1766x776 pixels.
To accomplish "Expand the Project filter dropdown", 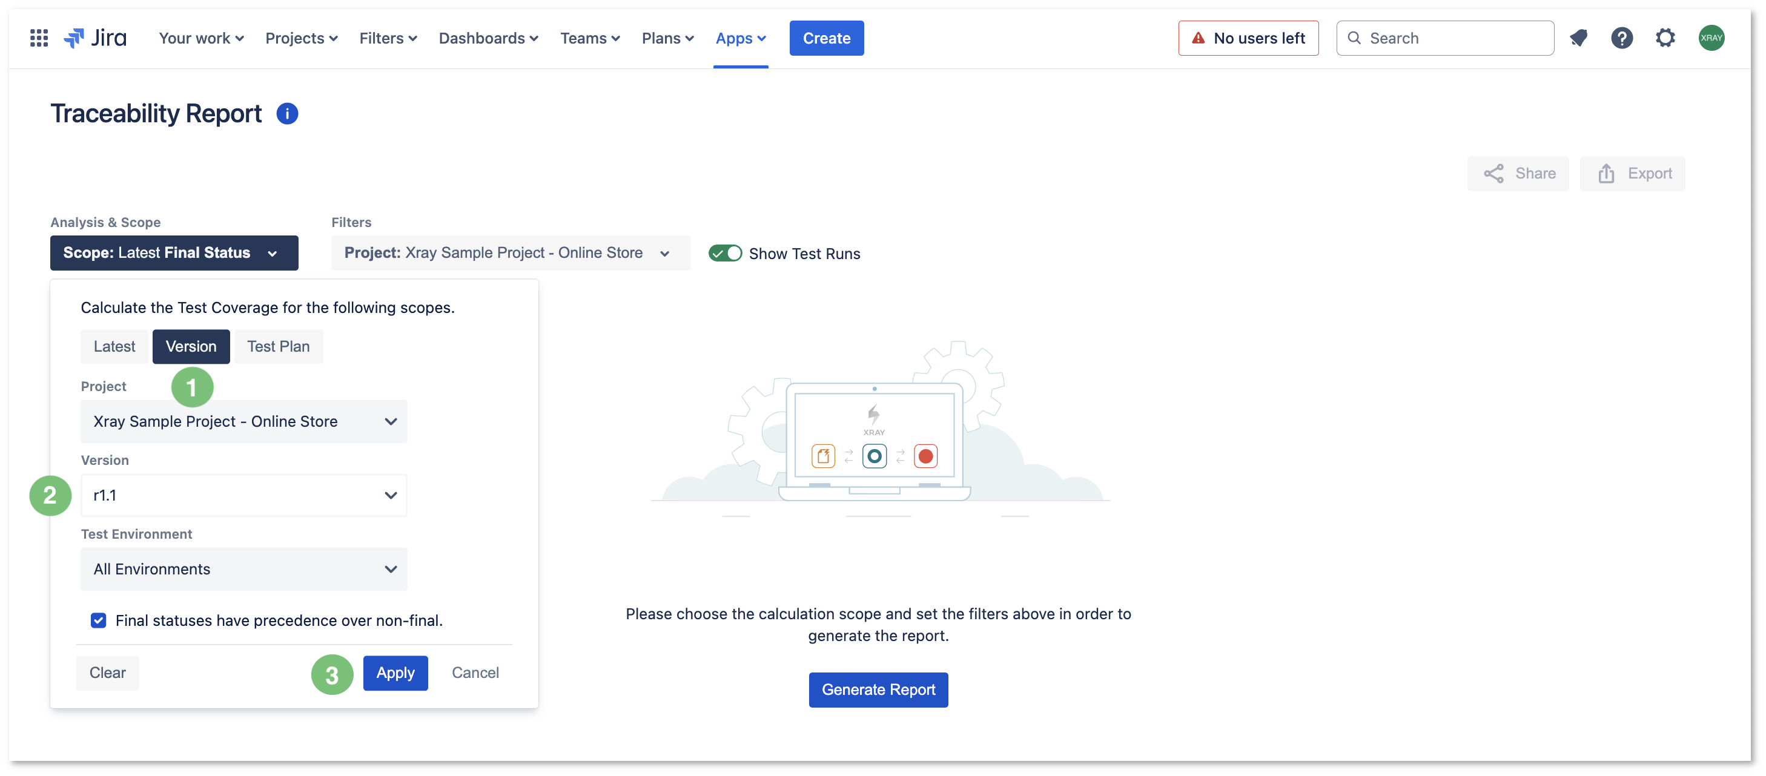I will (x=511, y=254).
